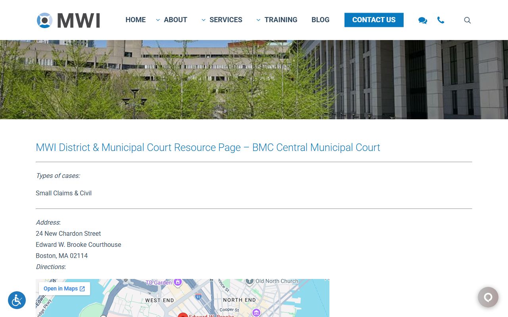Click Open in Maps link

(64, 288)
